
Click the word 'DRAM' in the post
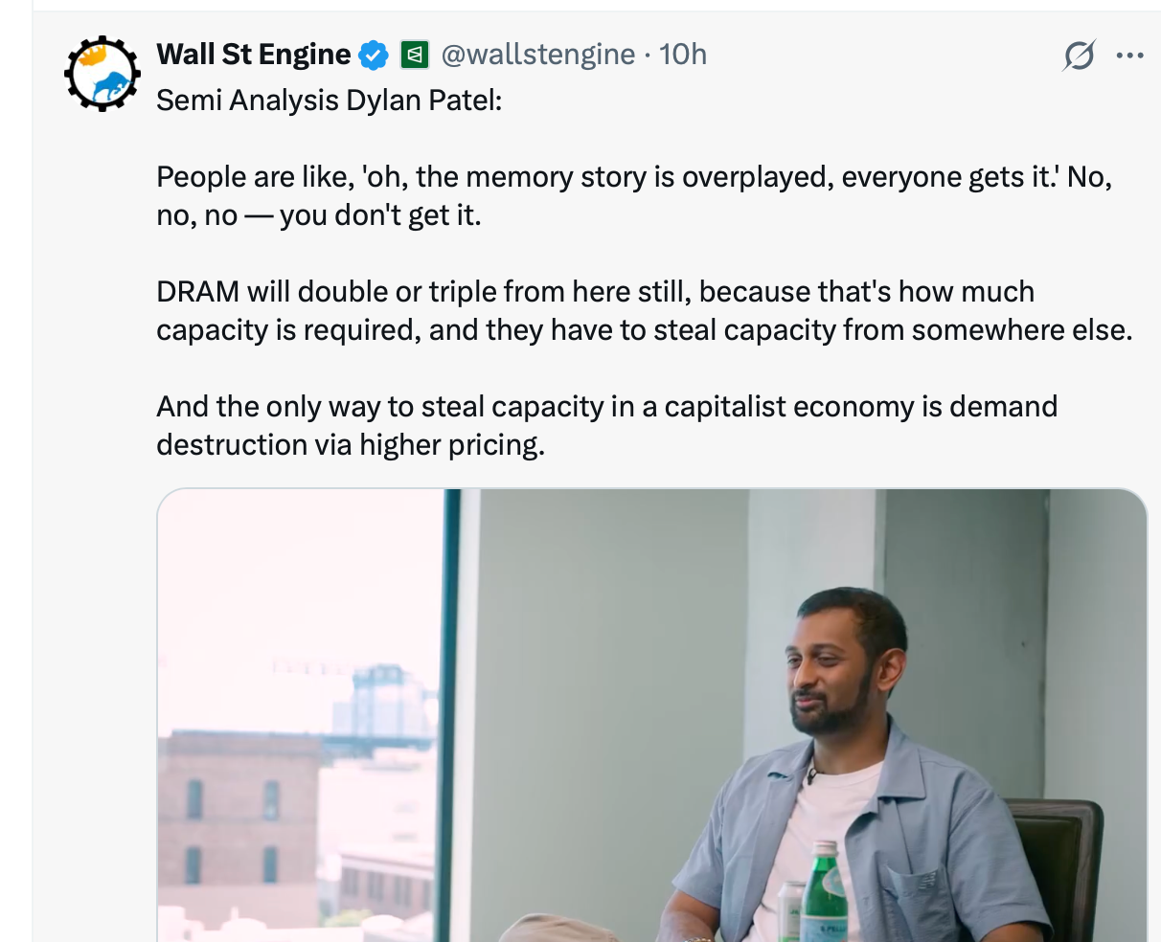click(197, 292)
